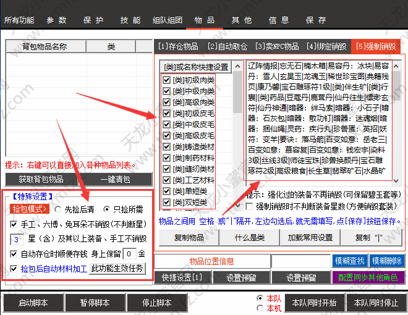This screenshot has width=408, height=315.
Task: Select the 只捡所需 radio option
Action: pos(106,209)
